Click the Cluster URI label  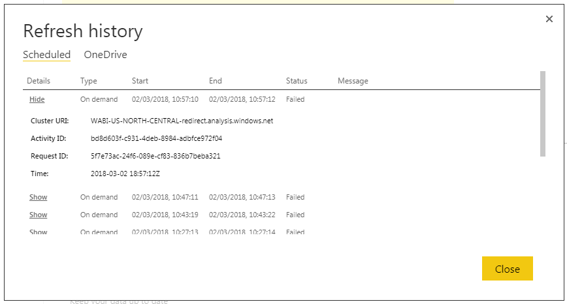50,121
